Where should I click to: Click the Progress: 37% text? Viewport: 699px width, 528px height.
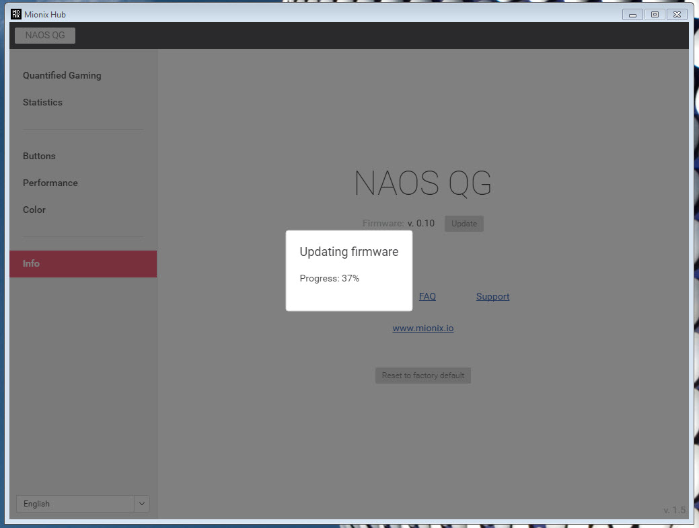[x=330, y=278]
